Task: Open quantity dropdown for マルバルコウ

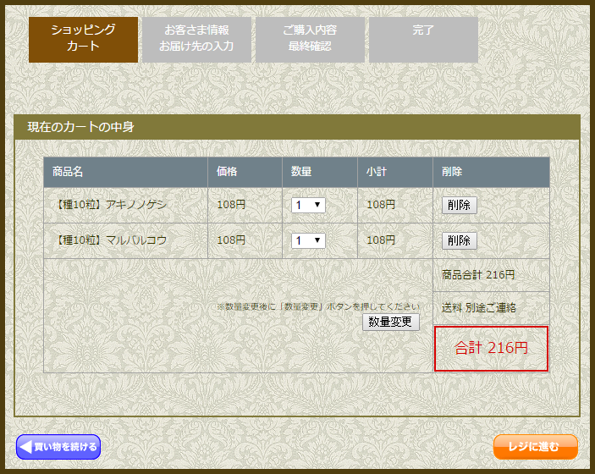Action: click(x=308, y=240)
